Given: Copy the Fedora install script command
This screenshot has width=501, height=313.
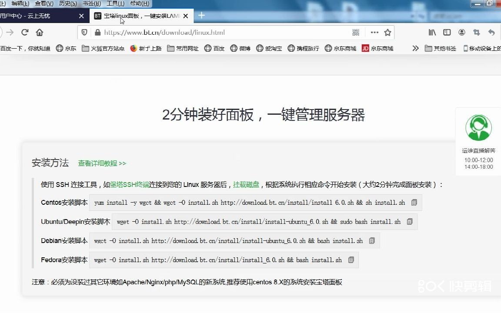Looking at the screenshot, I should [x=351, y=260].
